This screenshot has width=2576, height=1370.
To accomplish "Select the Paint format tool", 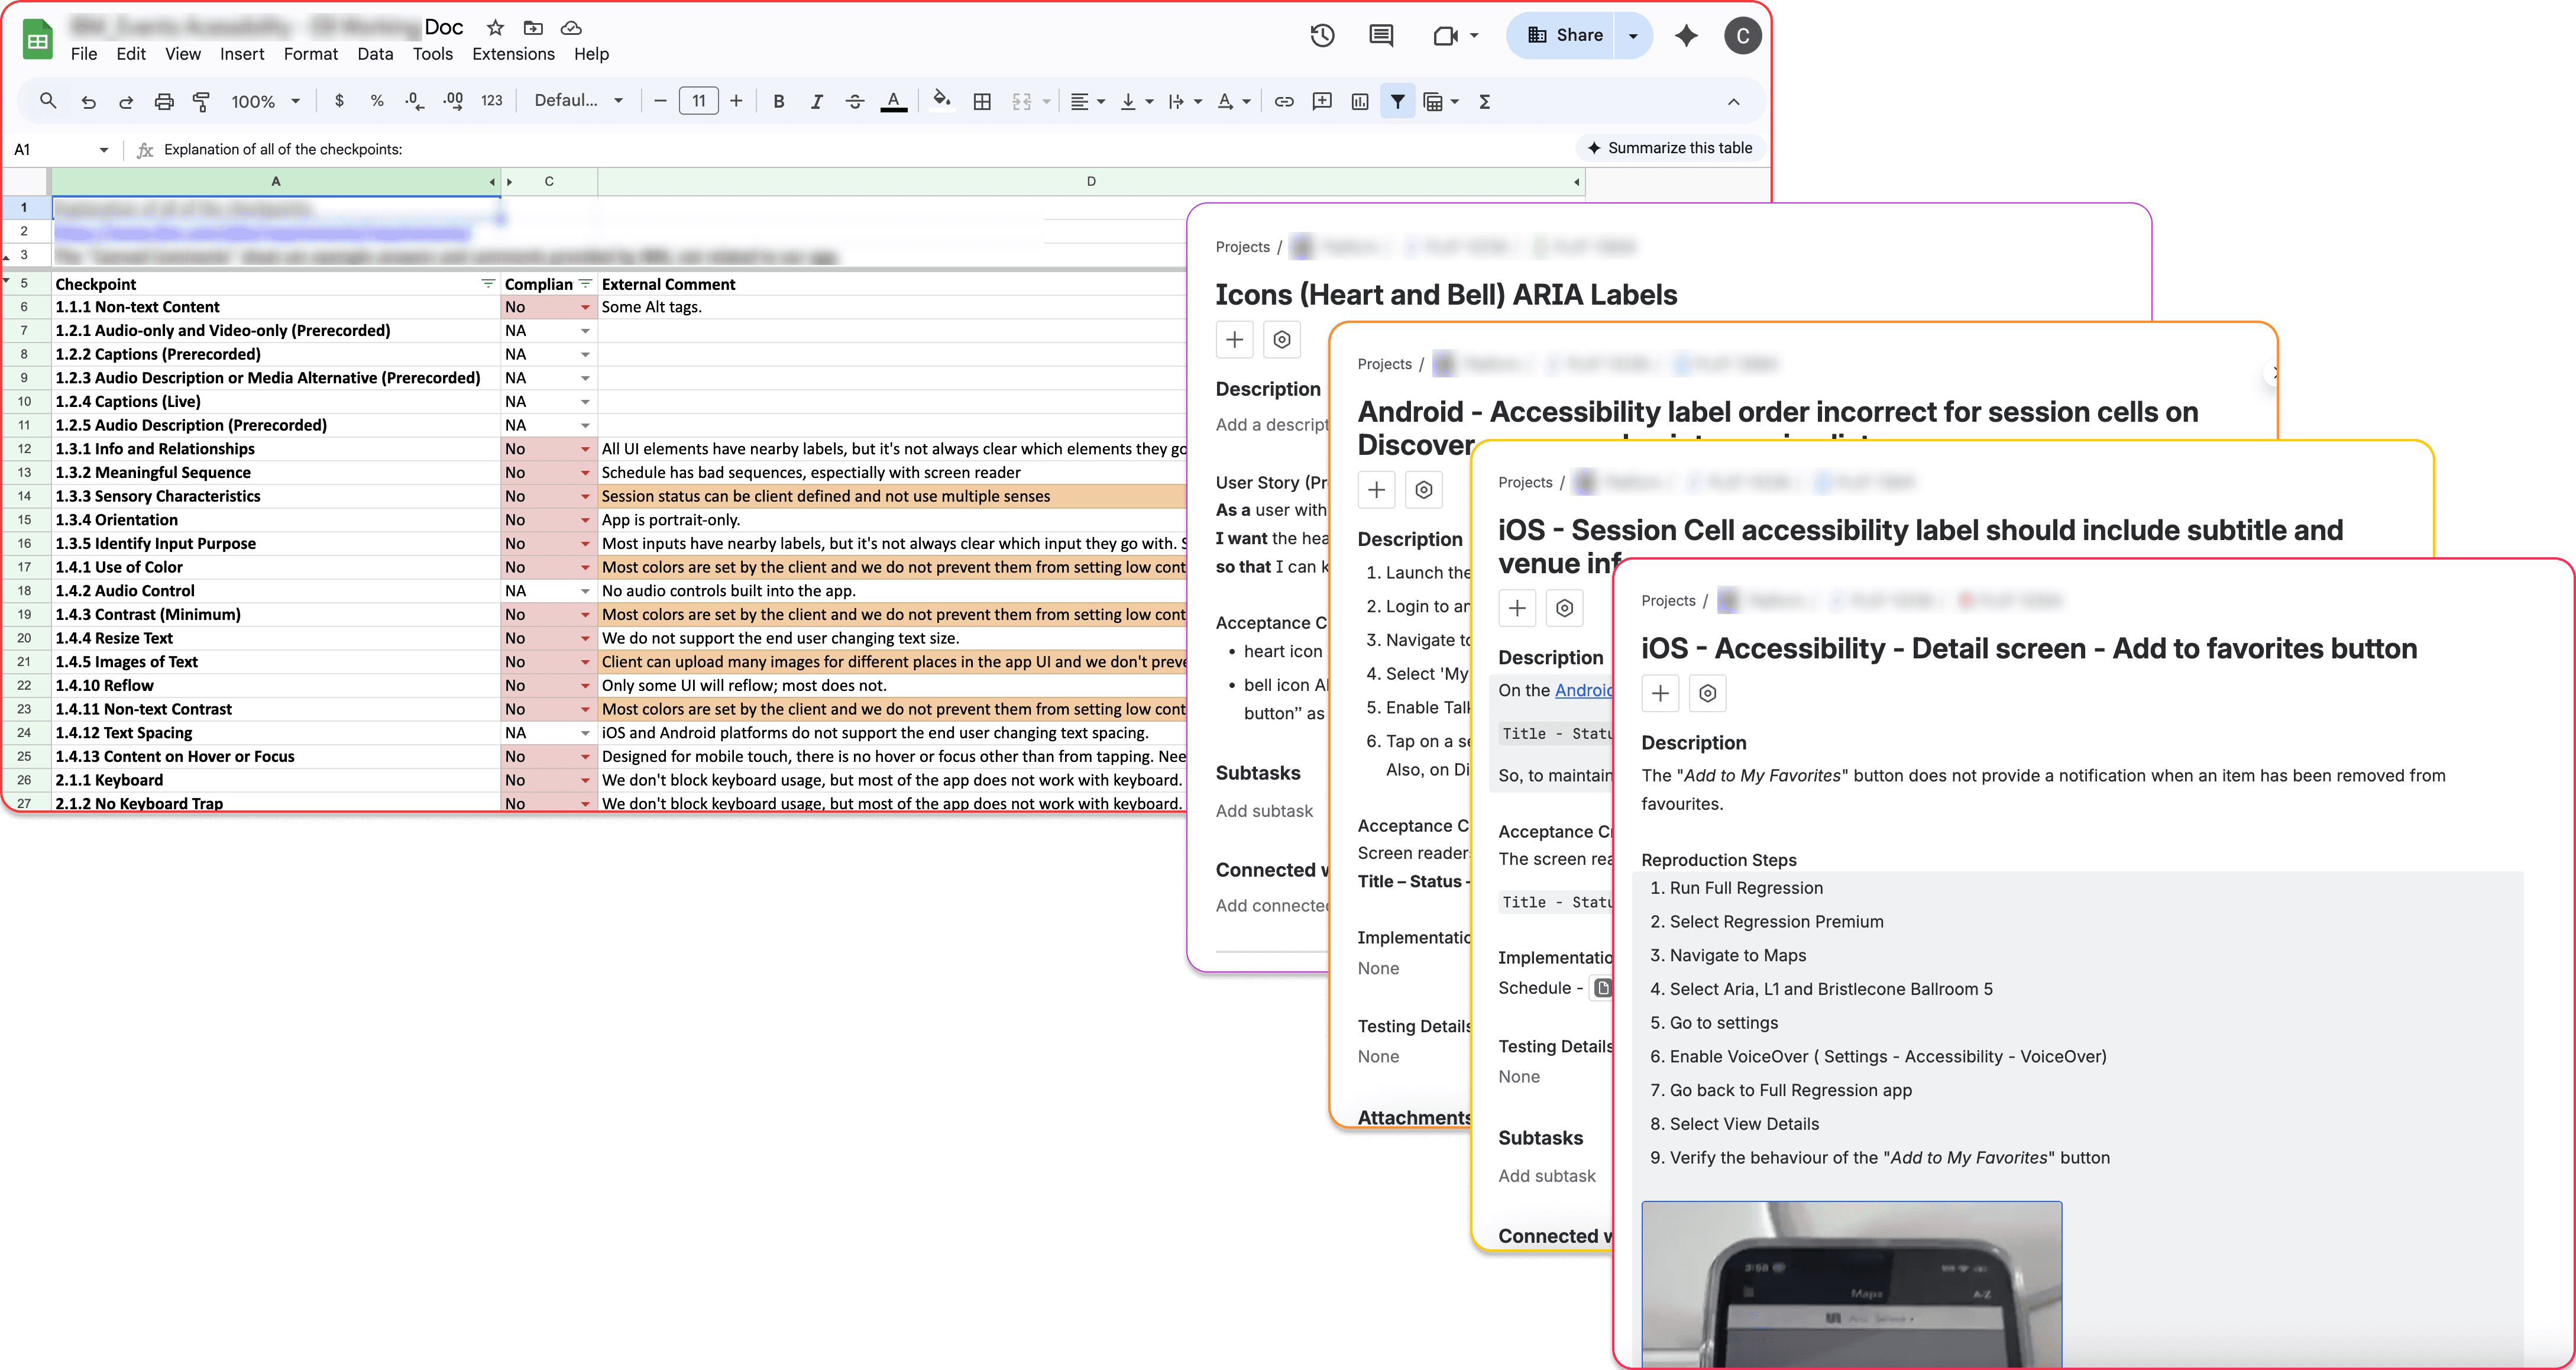I will coord(201,101).
